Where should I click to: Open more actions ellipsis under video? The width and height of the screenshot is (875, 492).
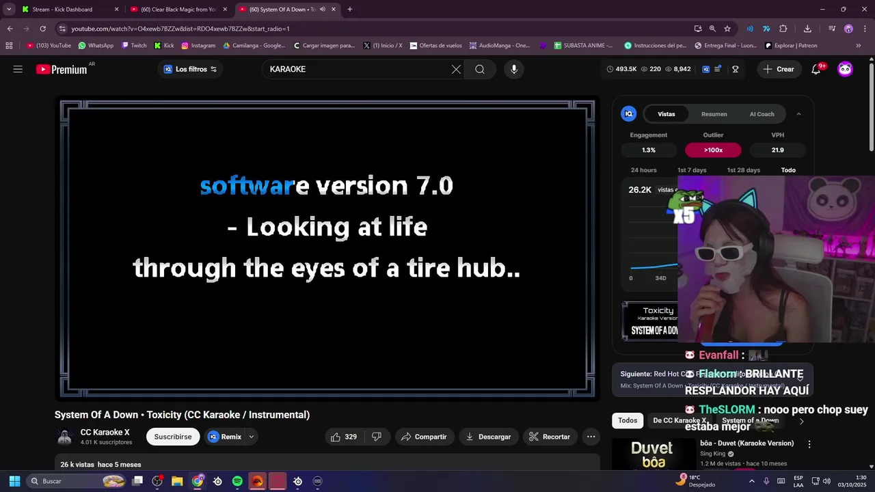[x=591, y=437]
